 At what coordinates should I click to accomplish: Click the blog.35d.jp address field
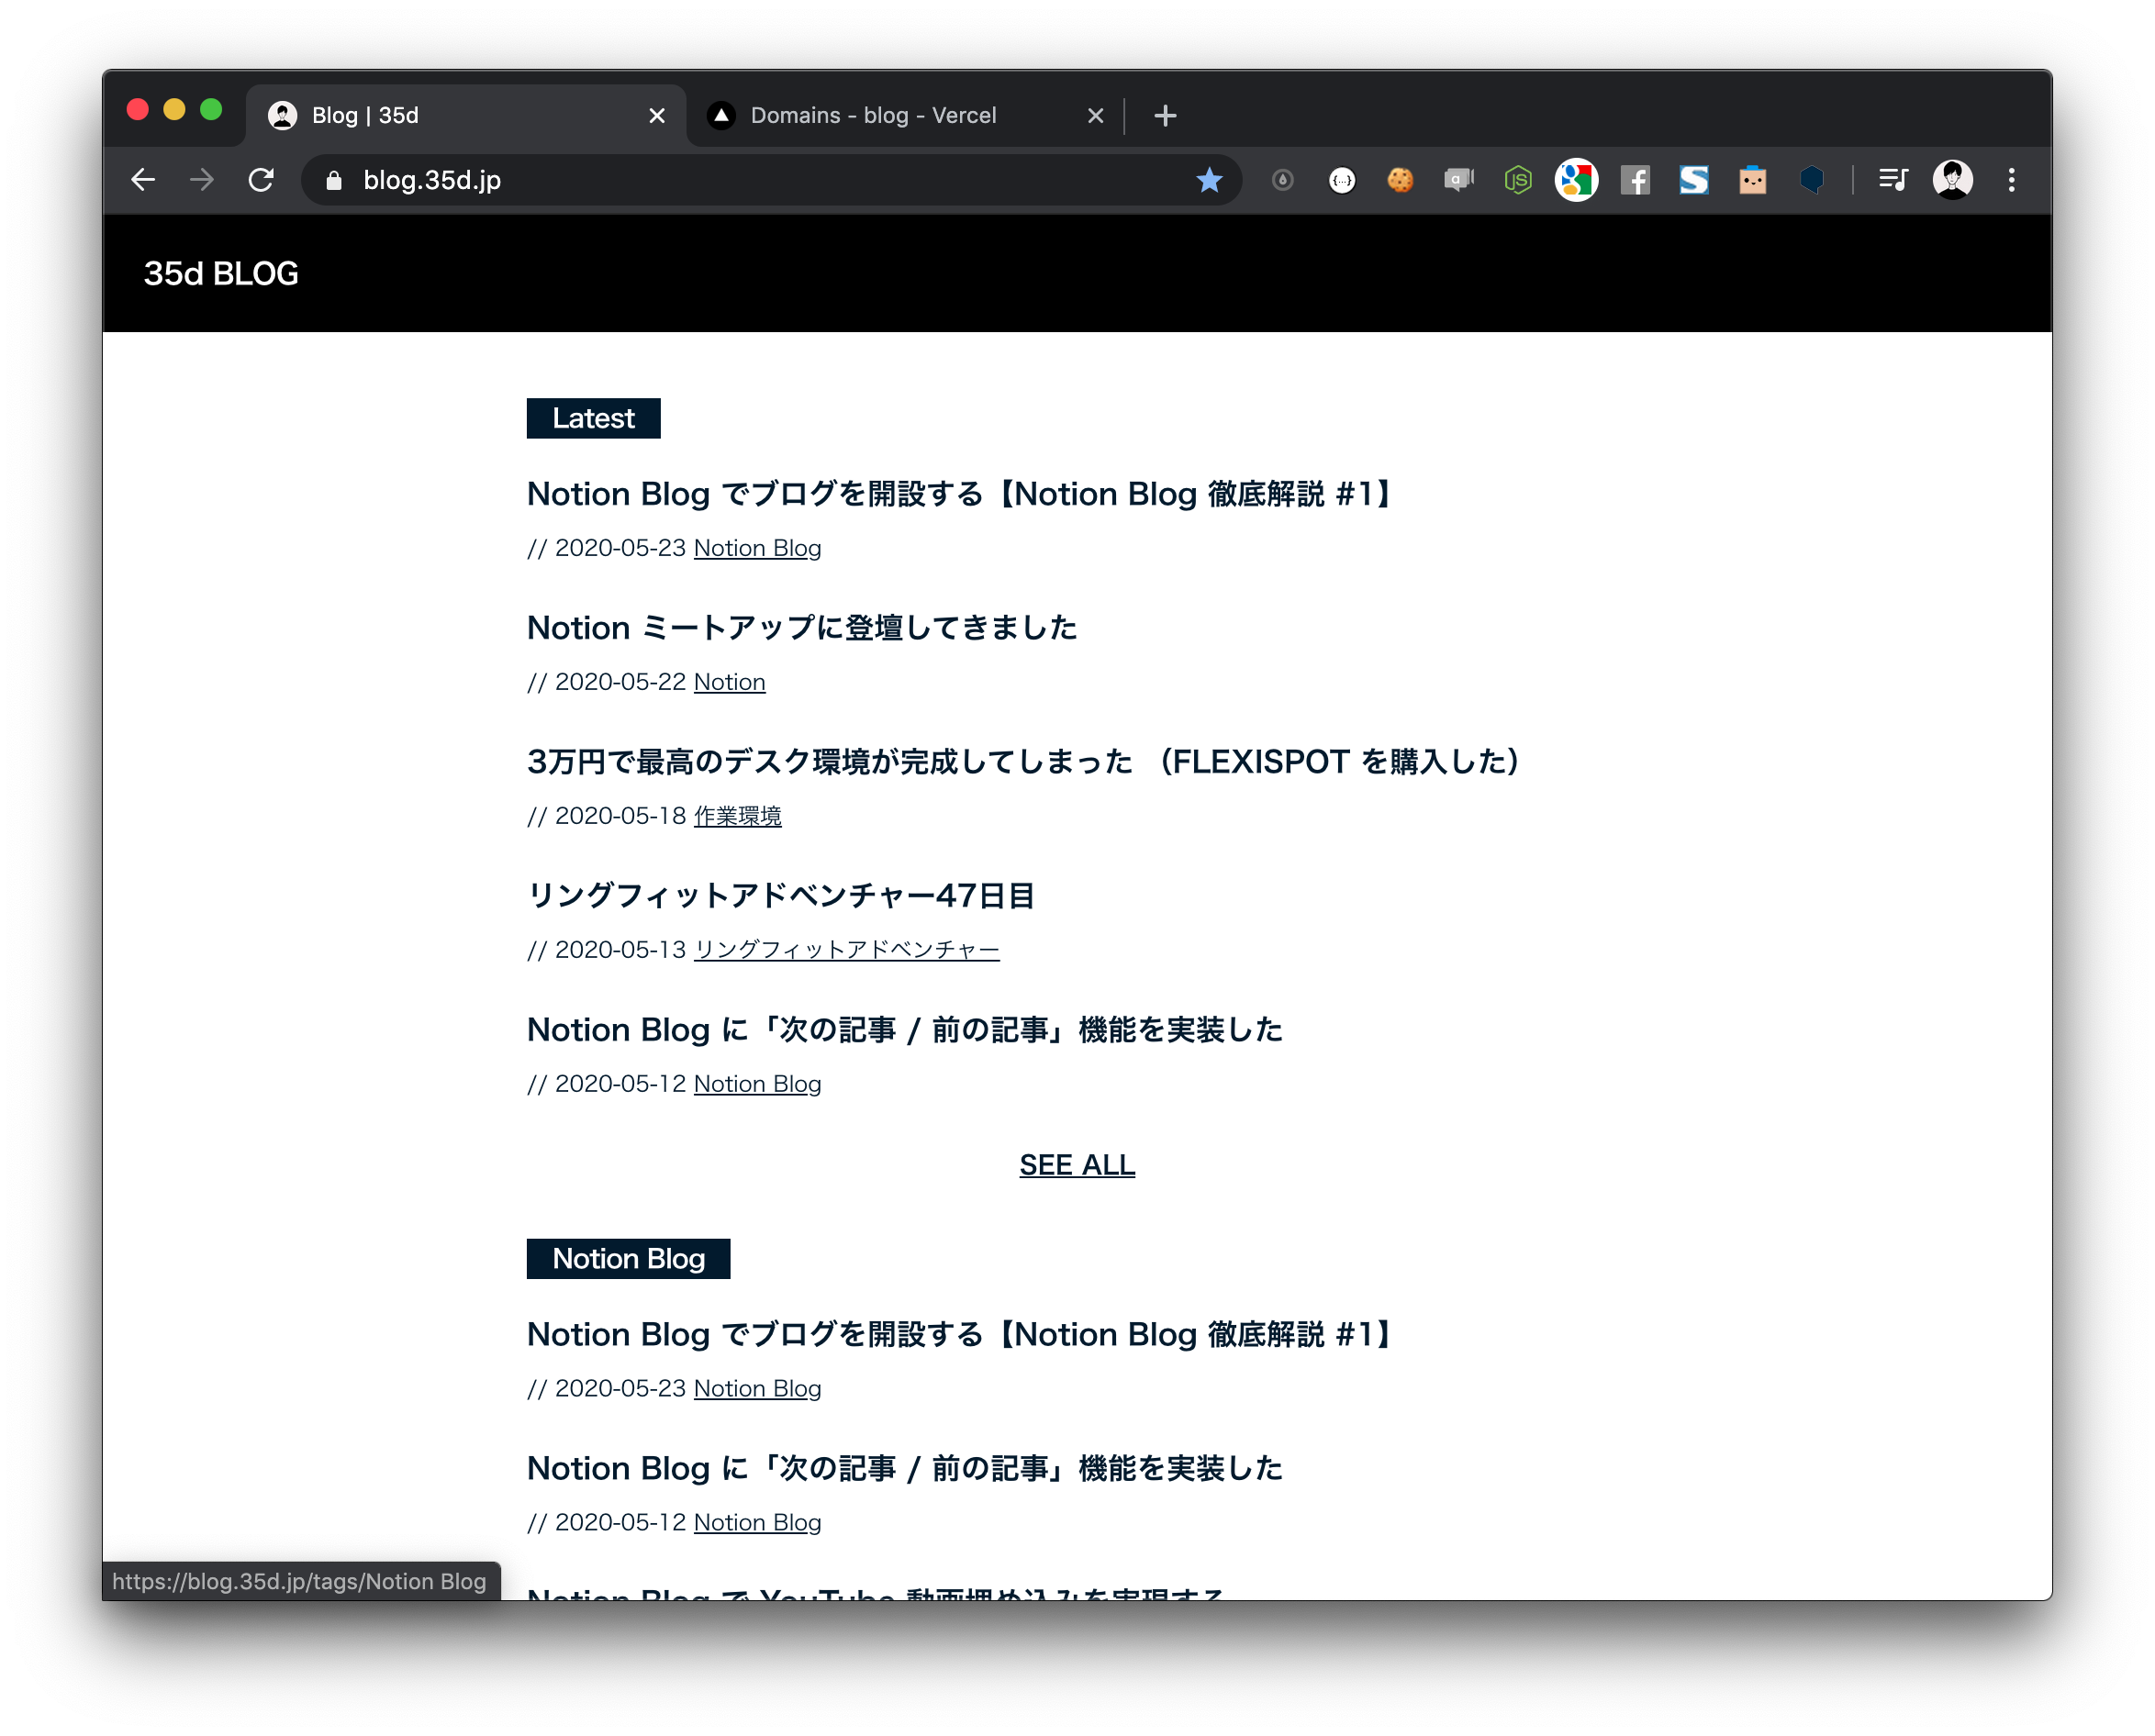pos(770,180)
